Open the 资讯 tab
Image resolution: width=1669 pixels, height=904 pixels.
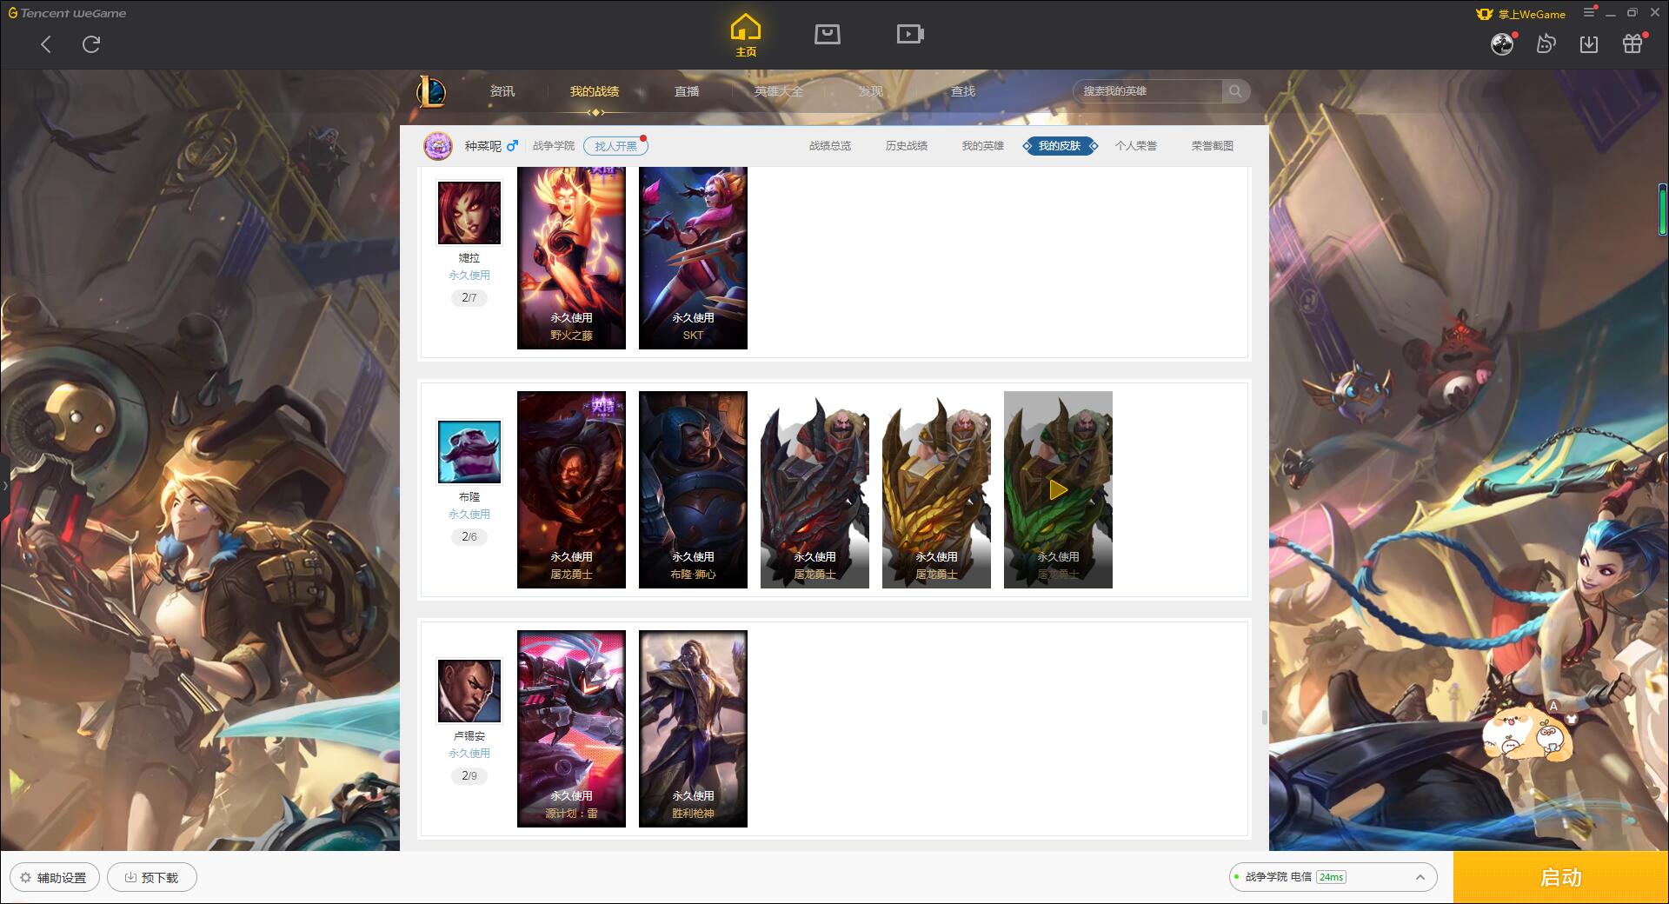502,91
